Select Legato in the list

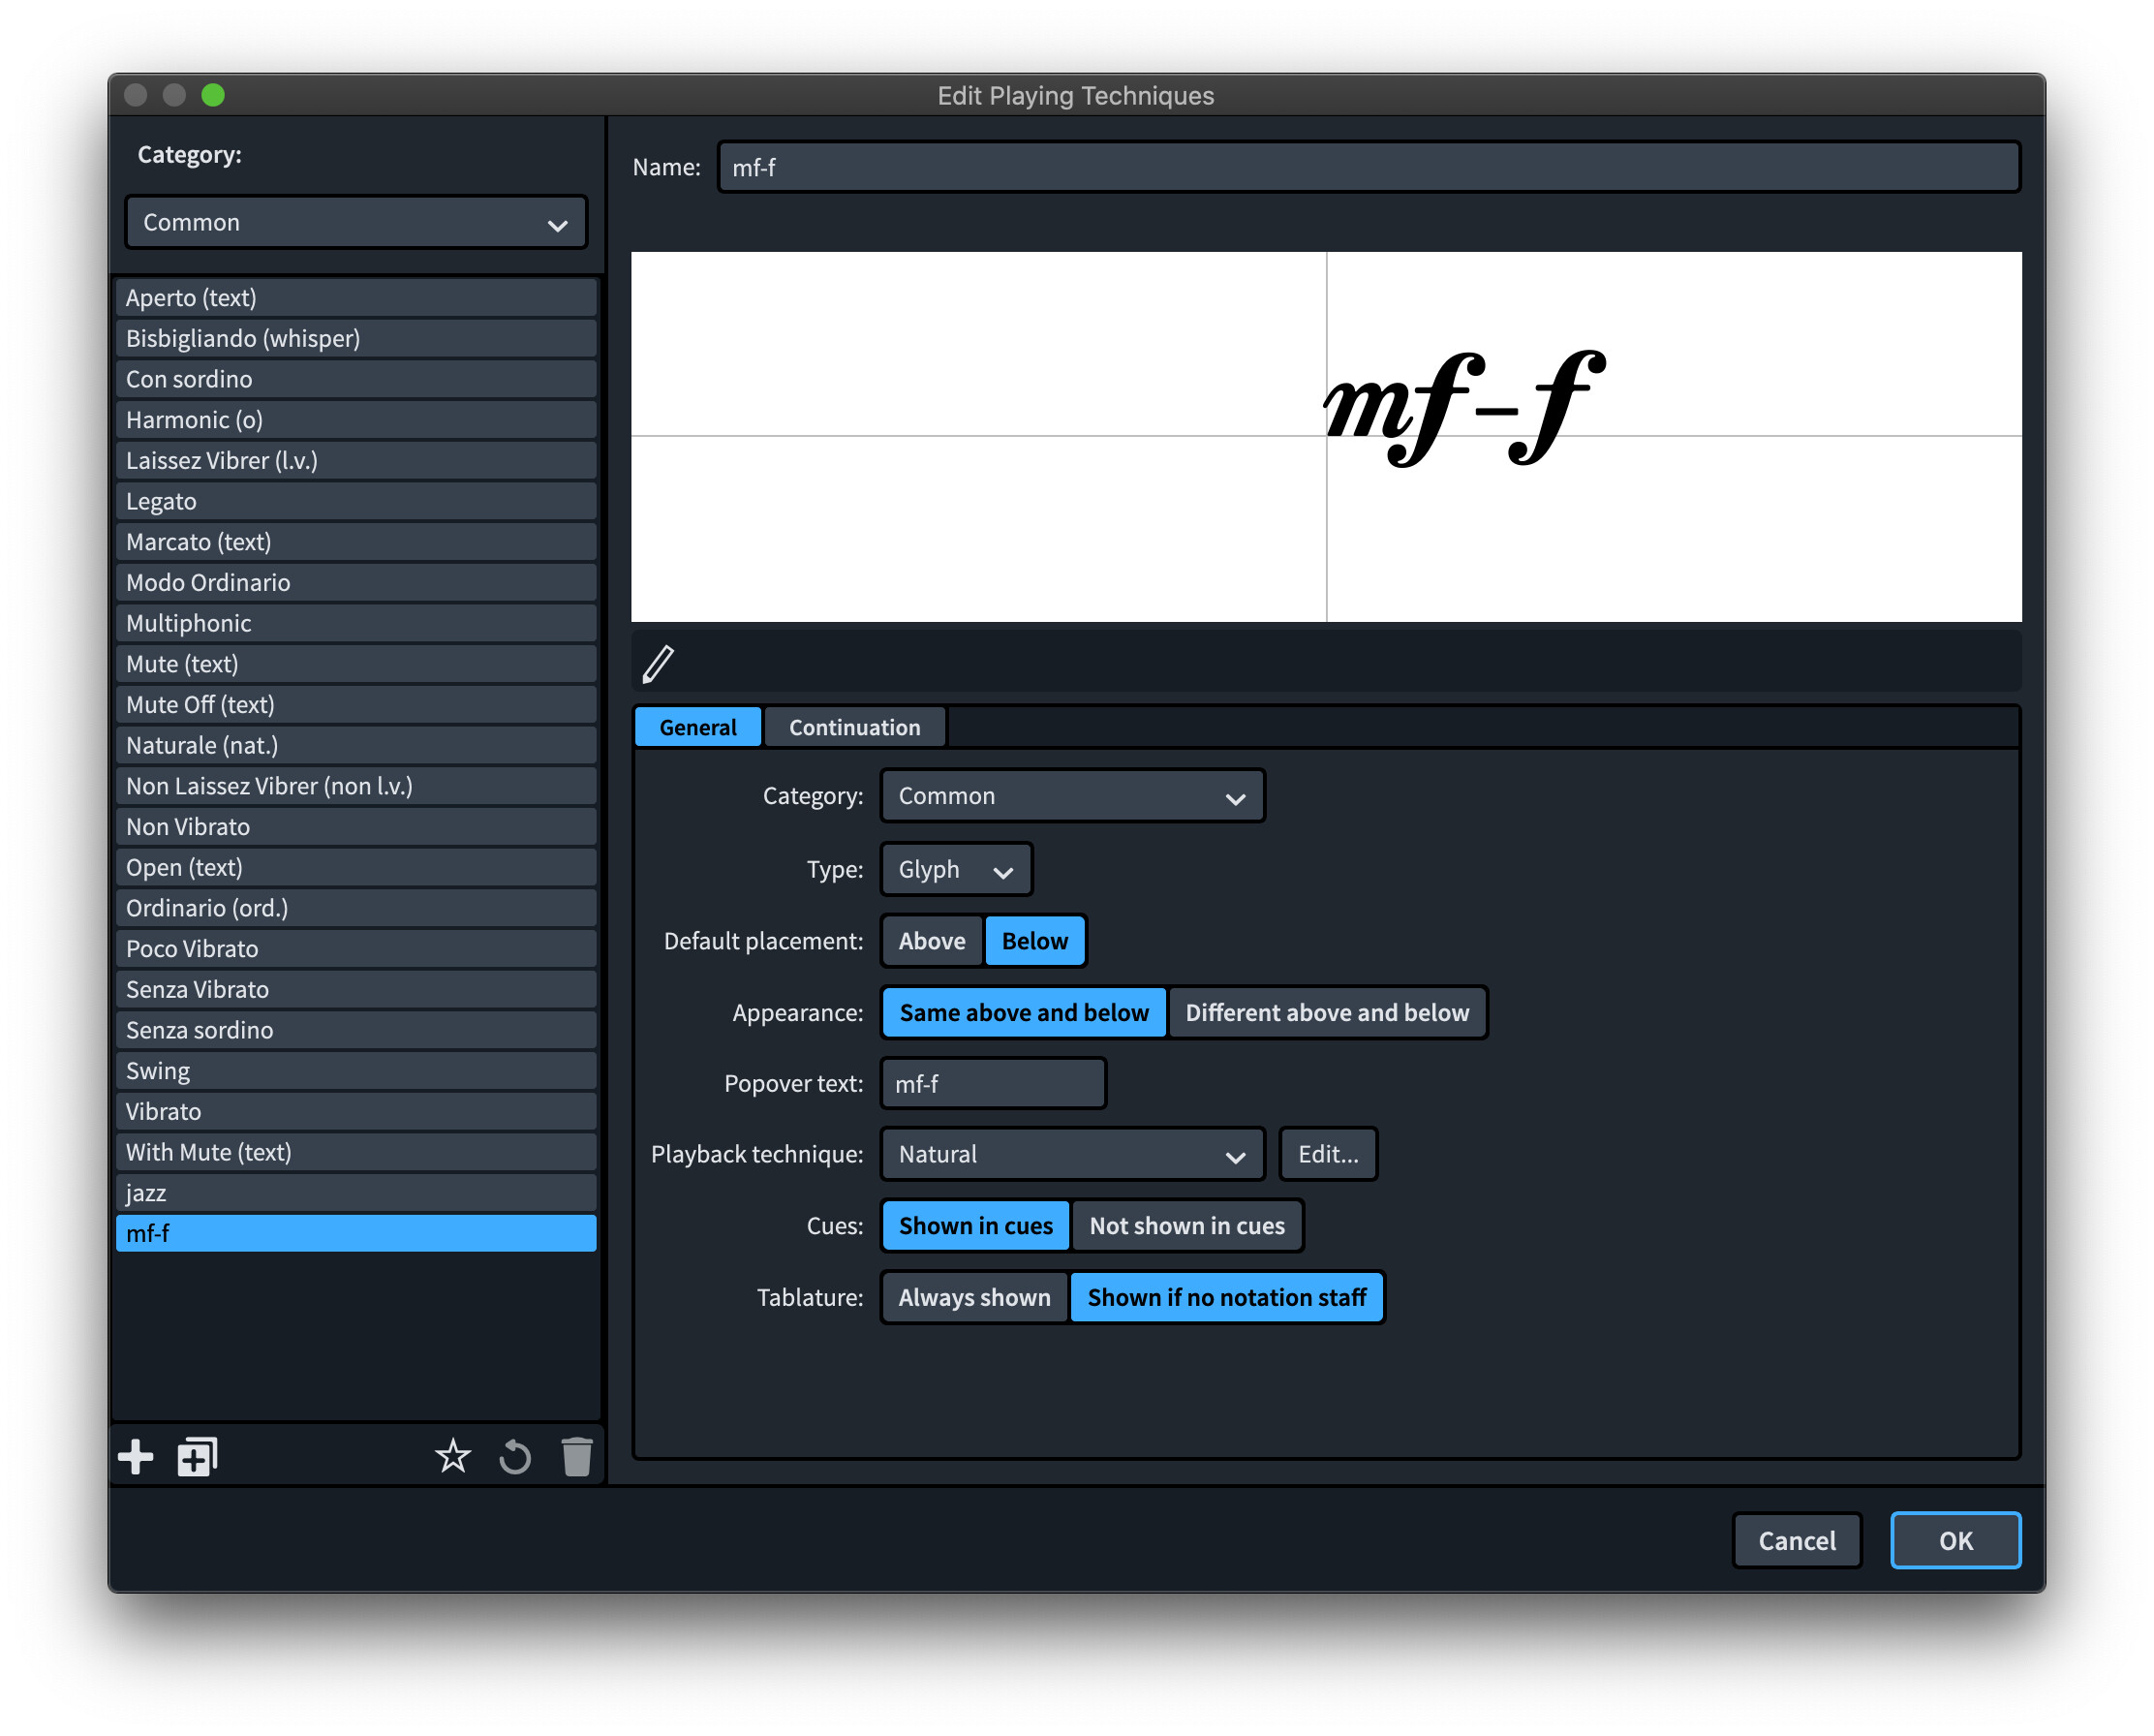click(x=355, y=501)
